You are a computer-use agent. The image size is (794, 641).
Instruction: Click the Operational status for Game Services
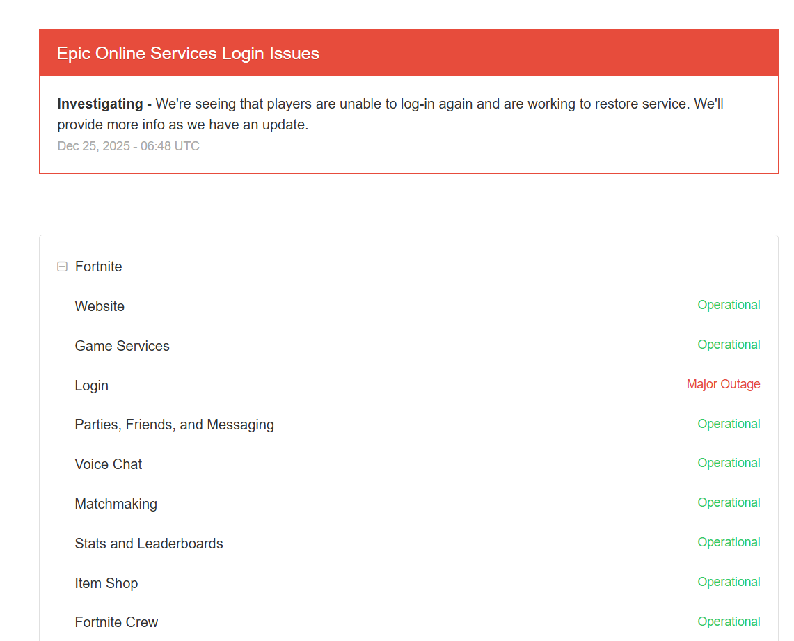[x=729, y=345]
